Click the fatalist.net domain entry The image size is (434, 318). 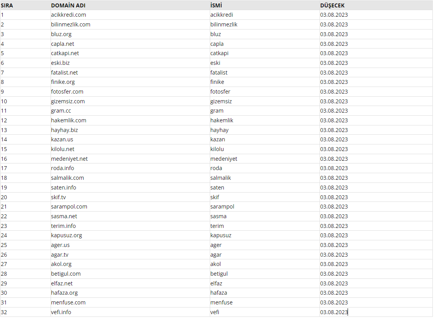pos(130,73)
